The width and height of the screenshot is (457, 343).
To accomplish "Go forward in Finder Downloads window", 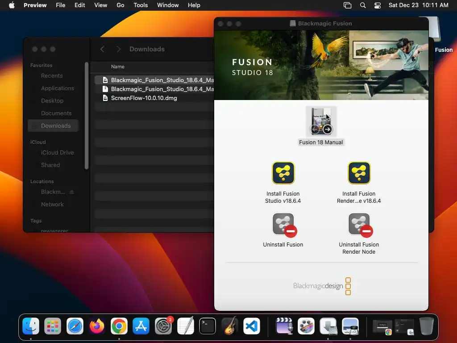I will (x=118, y=49).
